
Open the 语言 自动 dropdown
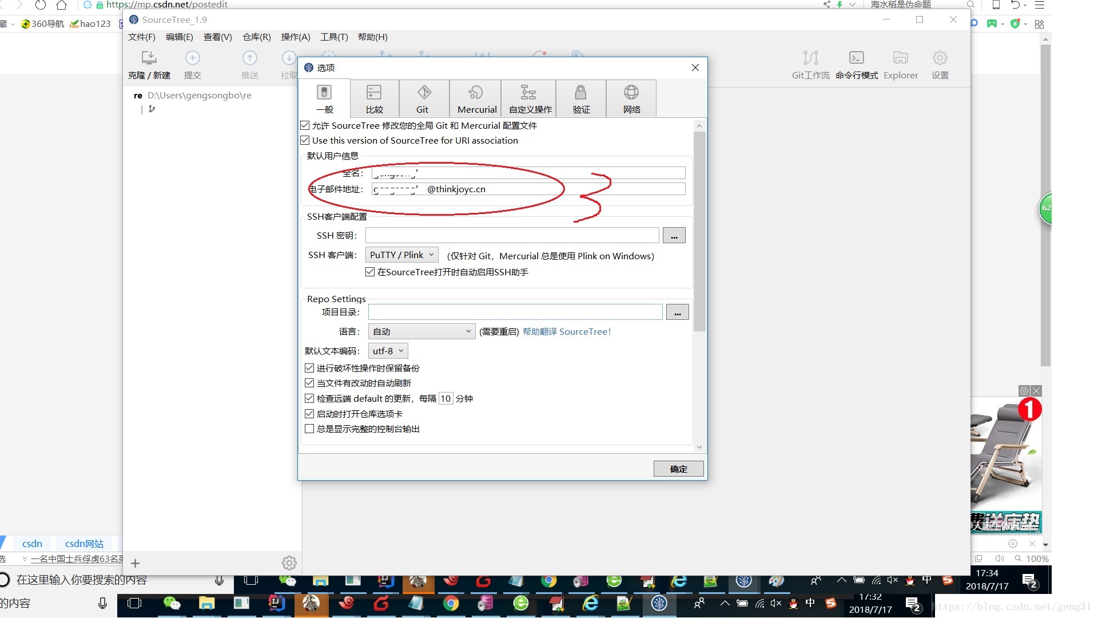421,331
